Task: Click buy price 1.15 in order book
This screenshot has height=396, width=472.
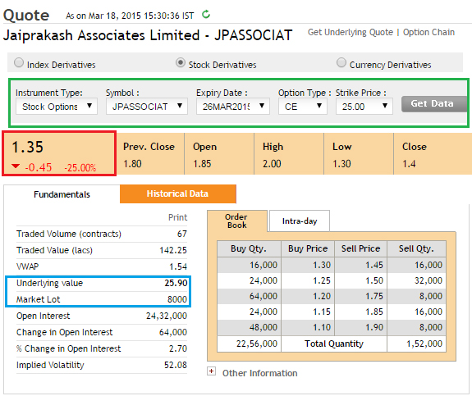Action: pyautogui.click(x=322, y=312)
